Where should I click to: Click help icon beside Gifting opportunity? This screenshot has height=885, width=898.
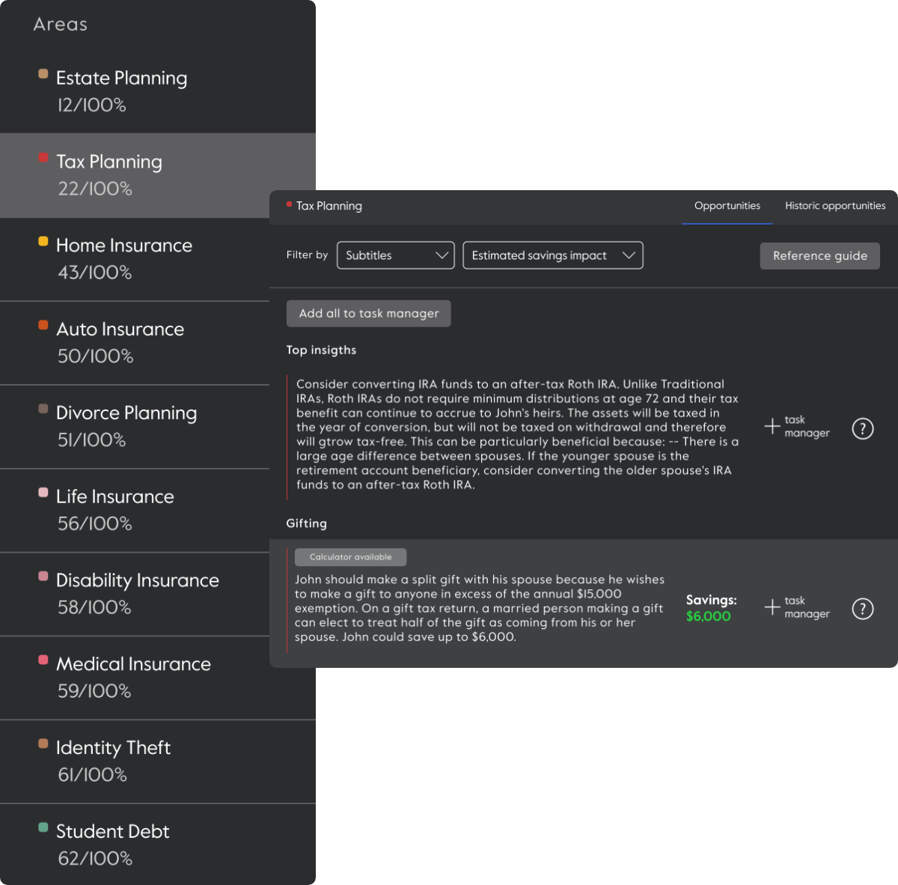862,609
